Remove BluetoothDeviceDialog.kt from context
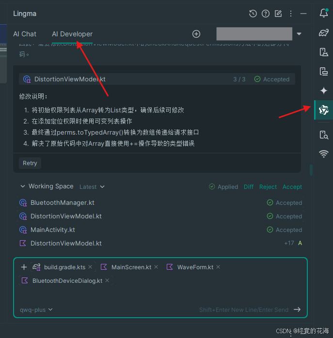The width and height of the screenshot is (333, 338). tap(107, 280)
